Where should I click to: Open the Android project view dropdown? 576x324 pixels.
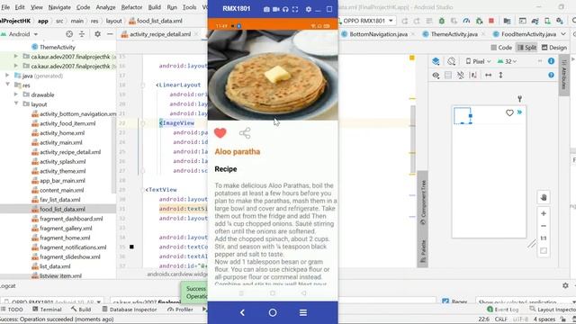[20, 34]
